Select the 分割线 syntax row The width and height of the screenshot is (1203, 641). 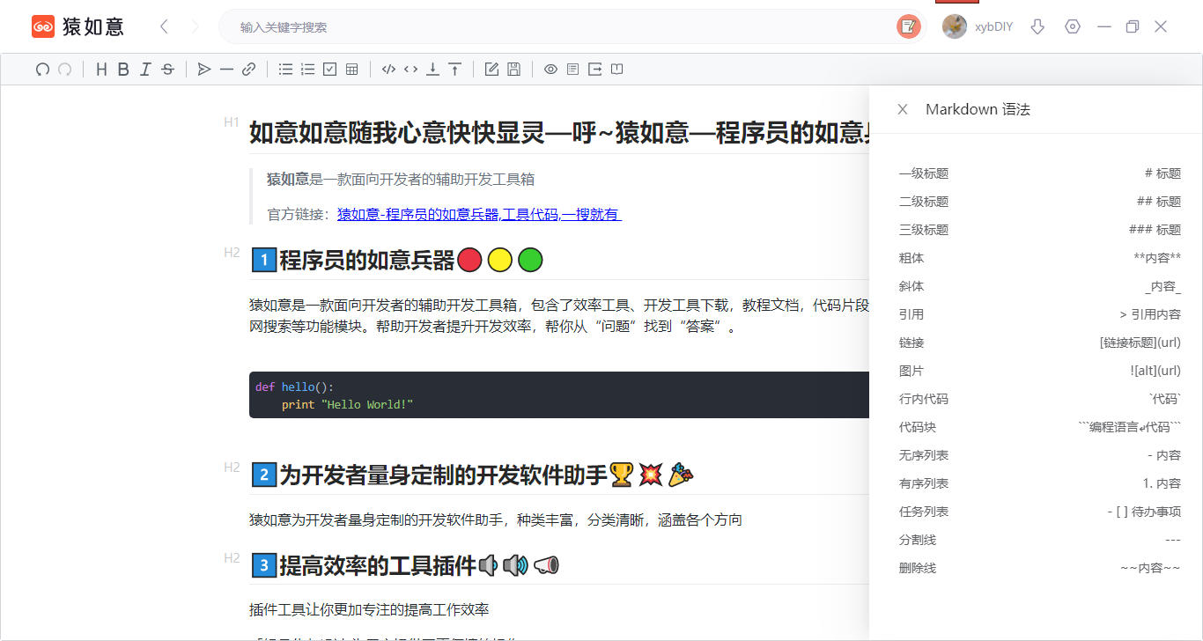(x=1039, y=540)
